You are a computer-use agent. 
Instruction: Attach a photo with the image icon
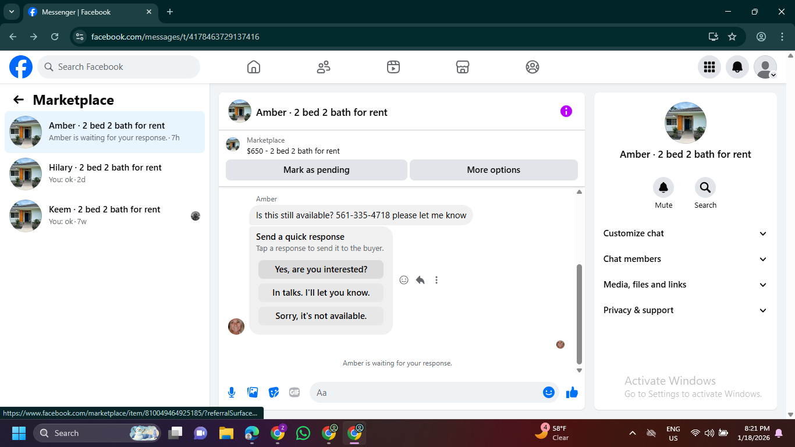(x=253, y=392)
